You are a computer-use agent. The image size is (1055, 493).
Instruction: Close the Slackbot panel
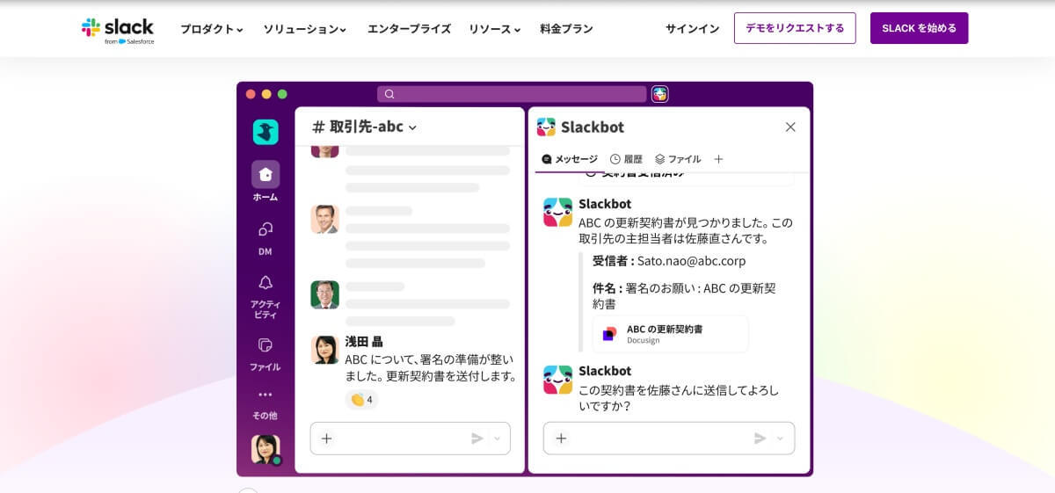pyautogui.click(x=790, y=127)
